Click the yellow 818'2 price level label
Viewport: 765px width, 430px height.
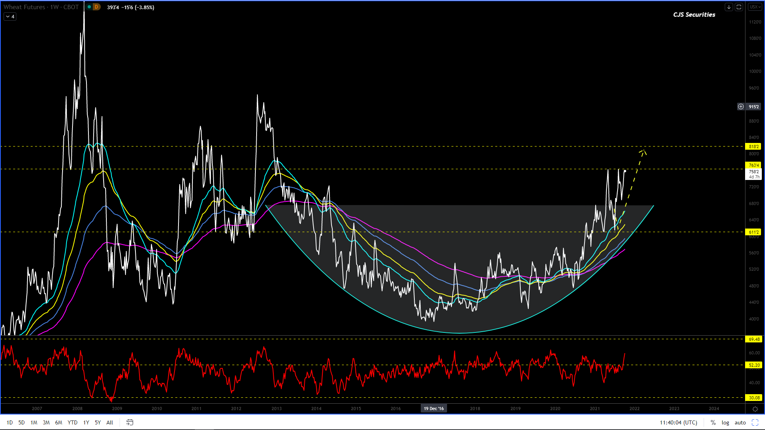click(x=753, y=147)
